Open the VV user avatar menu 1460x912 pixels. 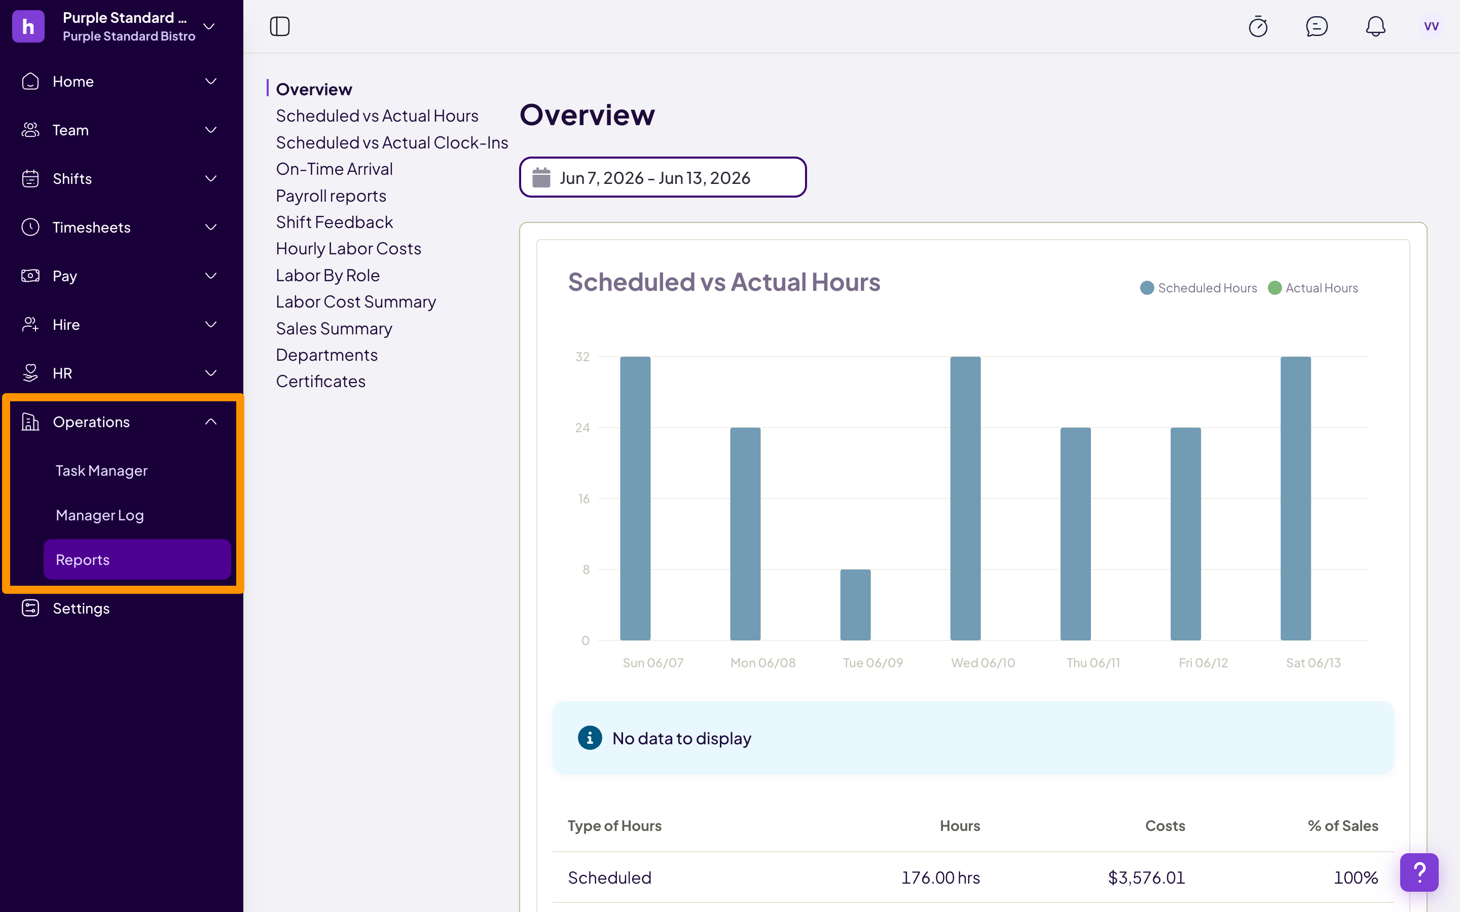(x=1431, y=26)
